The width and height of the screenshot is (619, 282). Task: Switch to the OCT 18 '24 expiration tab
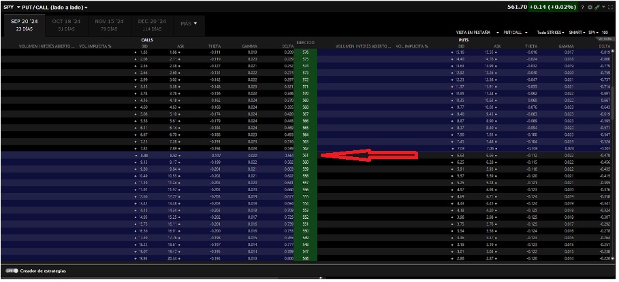pyautogui.click(x=67, y=24)
